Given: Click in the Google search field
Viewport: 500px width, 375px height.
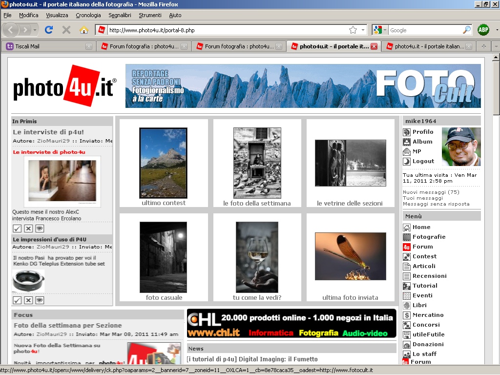Looking at the screenshot, I should 425,30.
